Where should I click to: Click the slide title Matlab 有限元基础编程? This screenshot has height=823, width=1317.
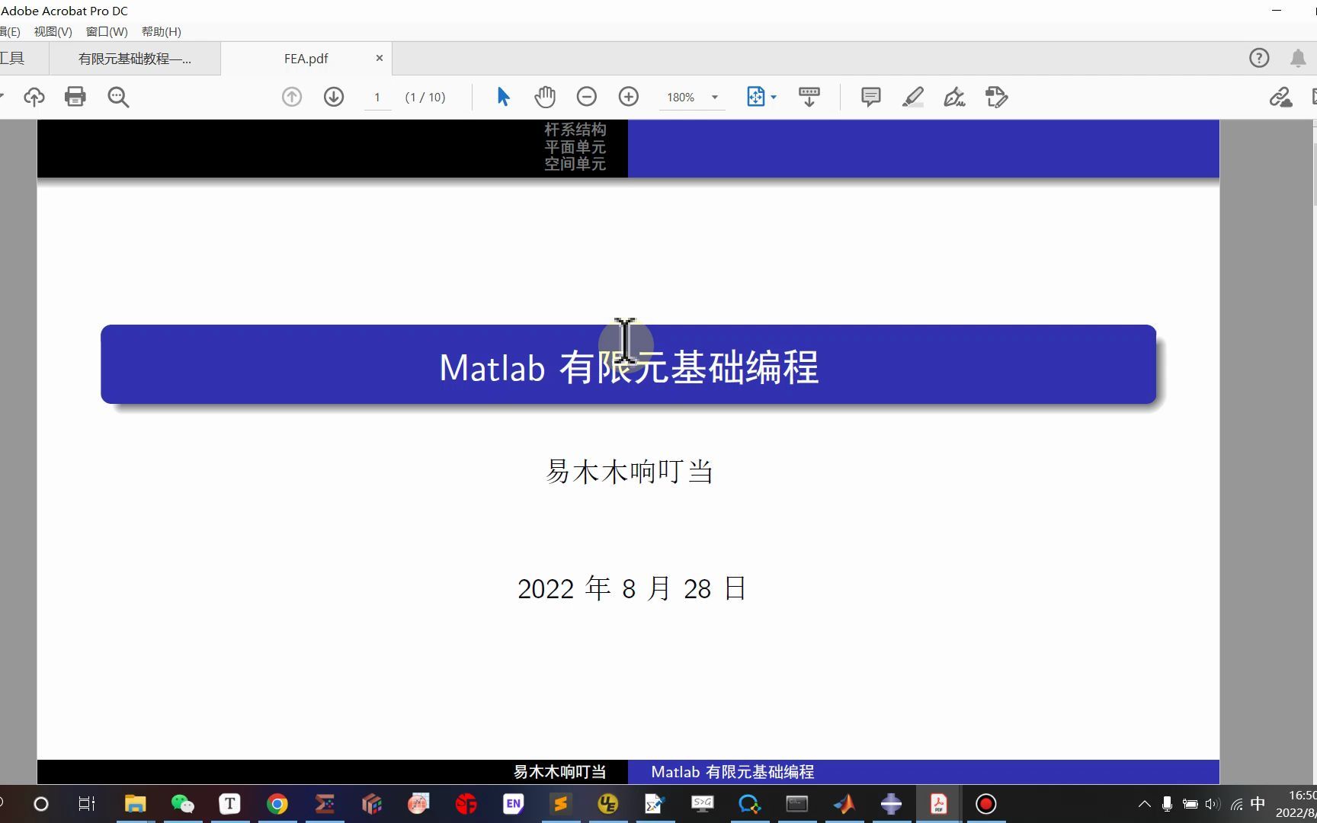629,367
